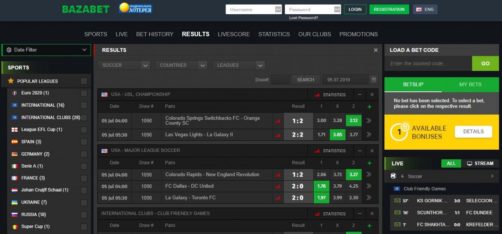Click double arrow for Las Vegas Lights match
Screen dimensions: 502x234
(369, 135)
